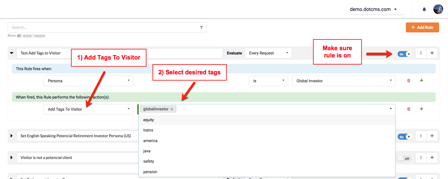Open the Every Request evaluate dropdown
448x179 pixels.
(268, 53)
